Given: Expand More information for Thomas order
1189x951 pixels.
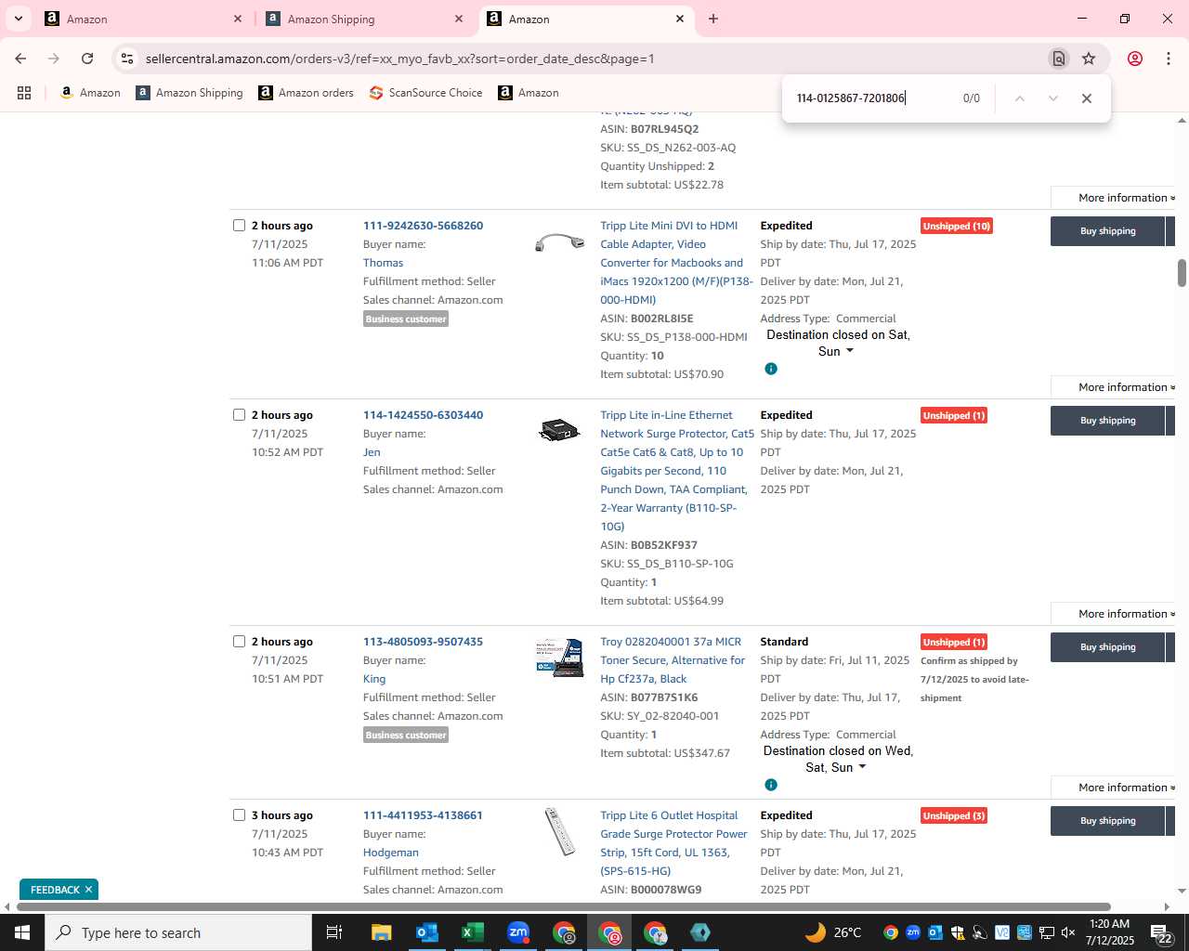Looking at the screenshot, I should 1126,387.
